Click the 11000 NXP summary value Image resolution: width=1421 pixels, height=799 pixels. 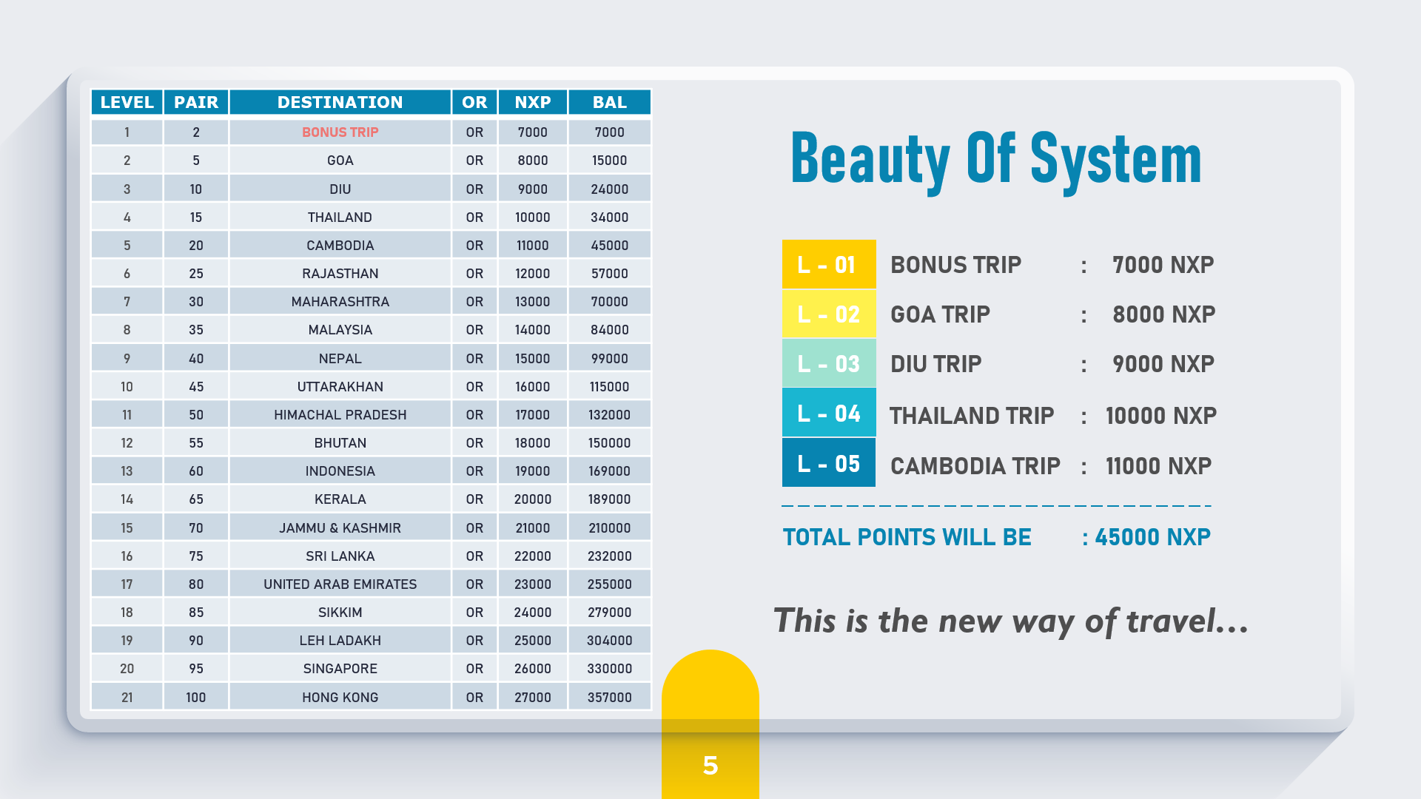click(x=1159, y=466)
